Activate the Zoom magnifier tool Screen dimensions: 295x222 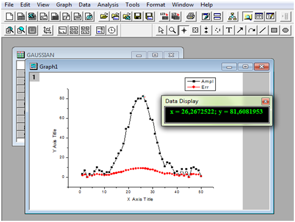[172, 30]
